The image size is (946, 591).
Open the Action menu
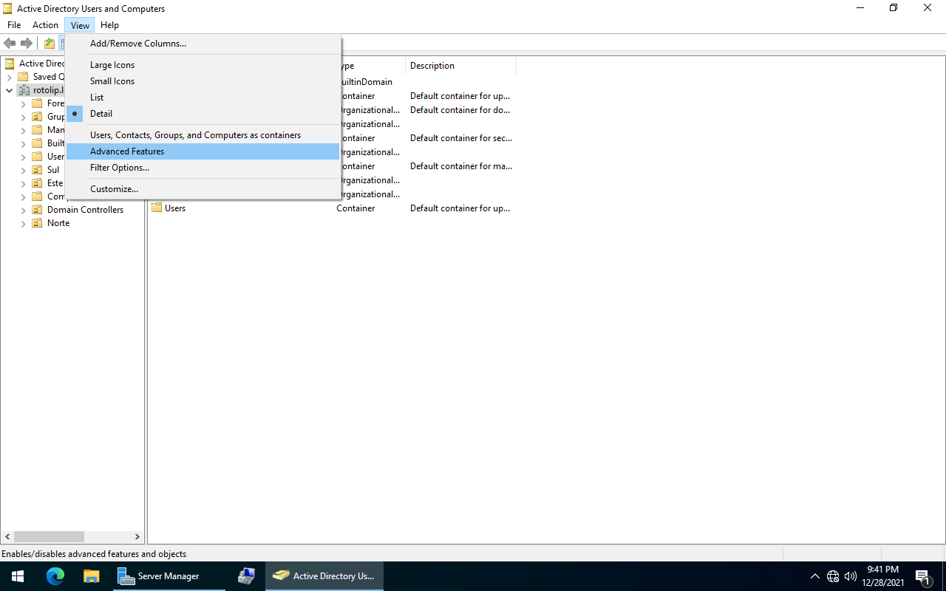tap(45, 25)
